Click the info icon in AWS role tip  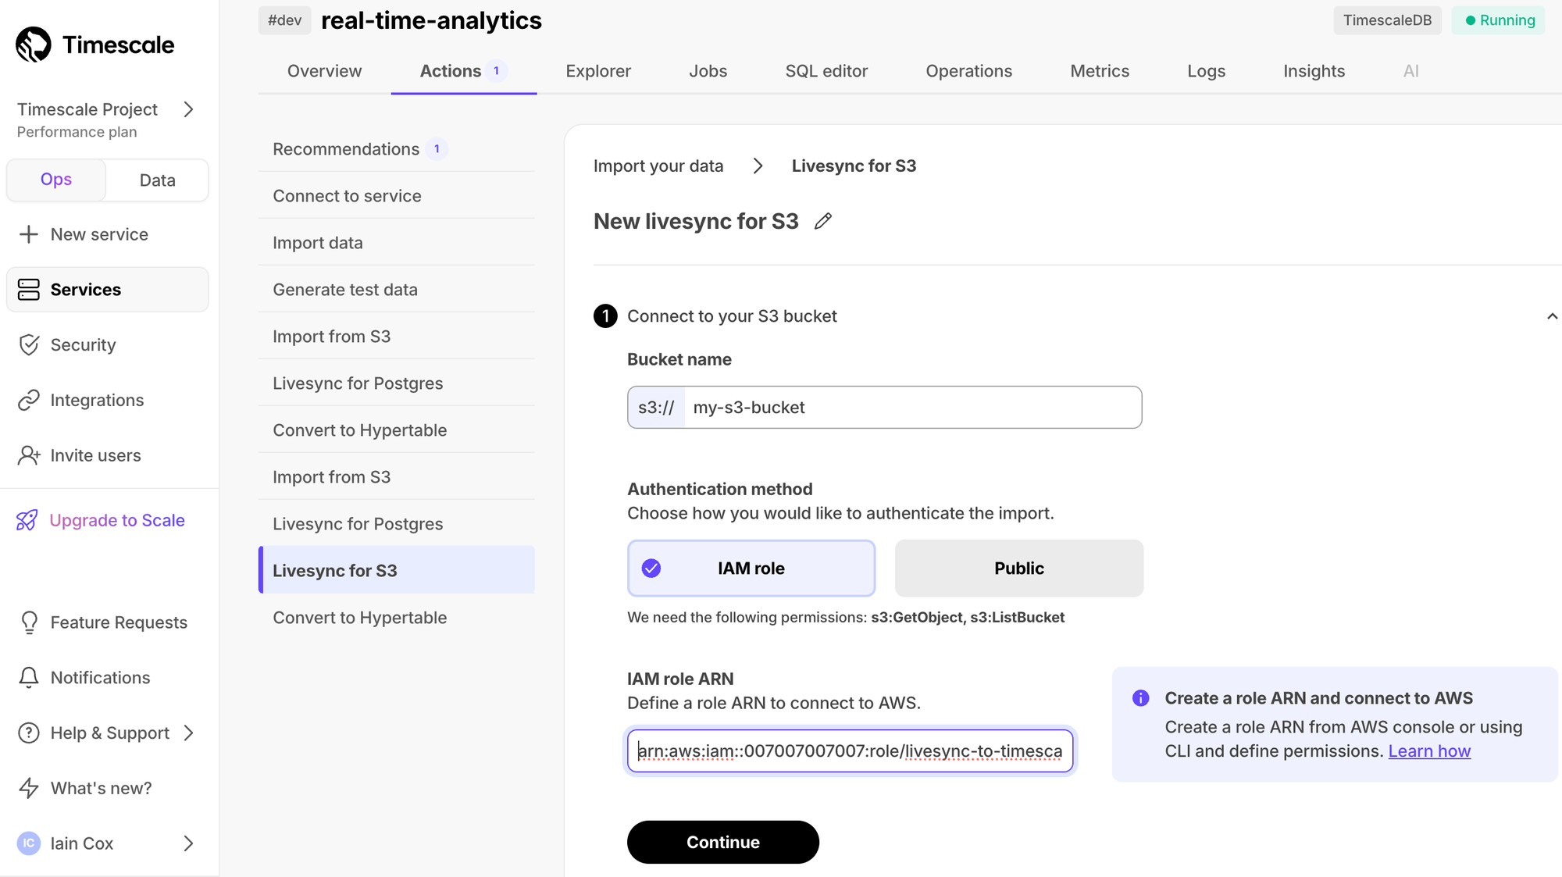click(1141, 698)
